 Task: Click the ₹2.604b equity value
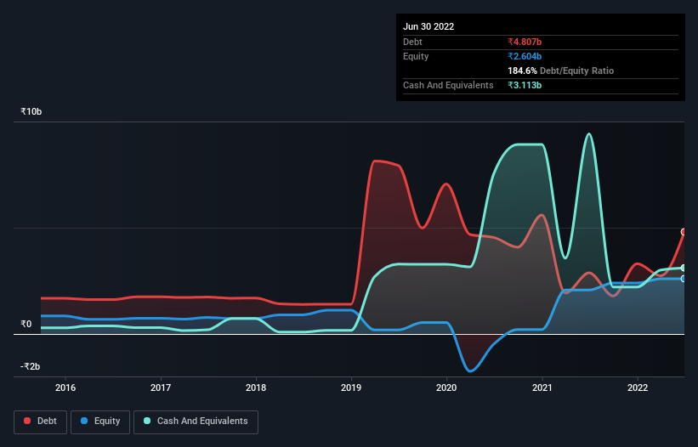[525, 56]
